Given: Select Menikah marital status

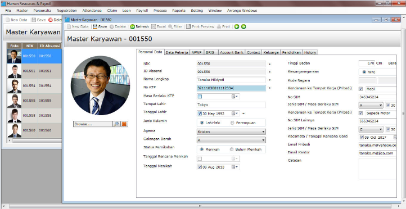Looking at the screenshot, I should pyautogui.click(x=202, y=149).
